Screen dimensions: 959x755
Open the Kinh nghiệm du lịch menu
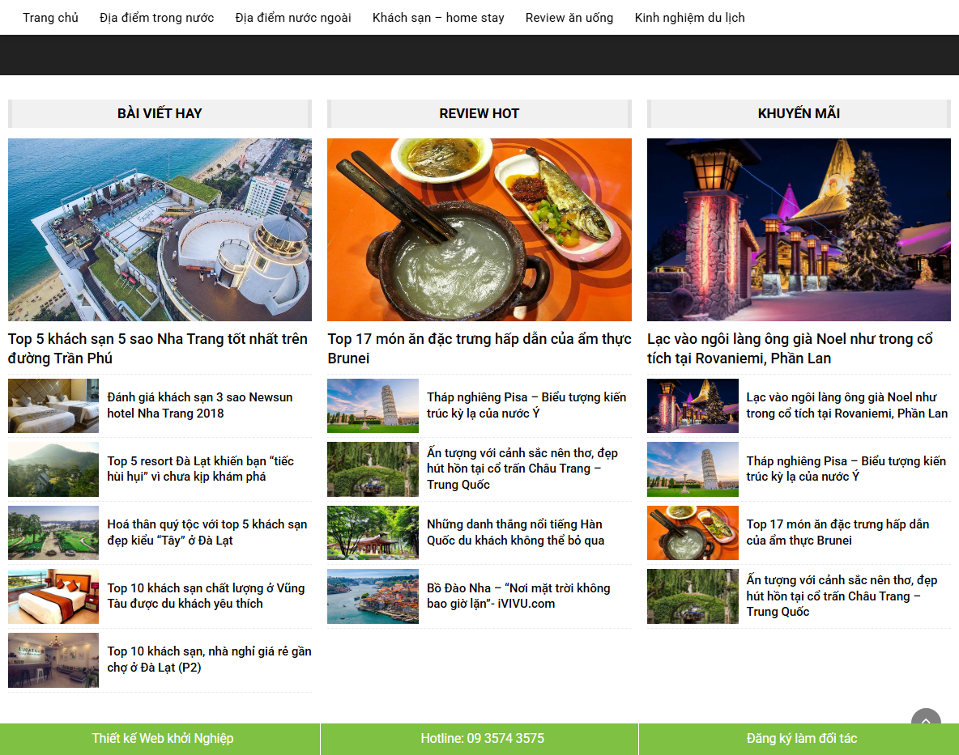point(689,17)
